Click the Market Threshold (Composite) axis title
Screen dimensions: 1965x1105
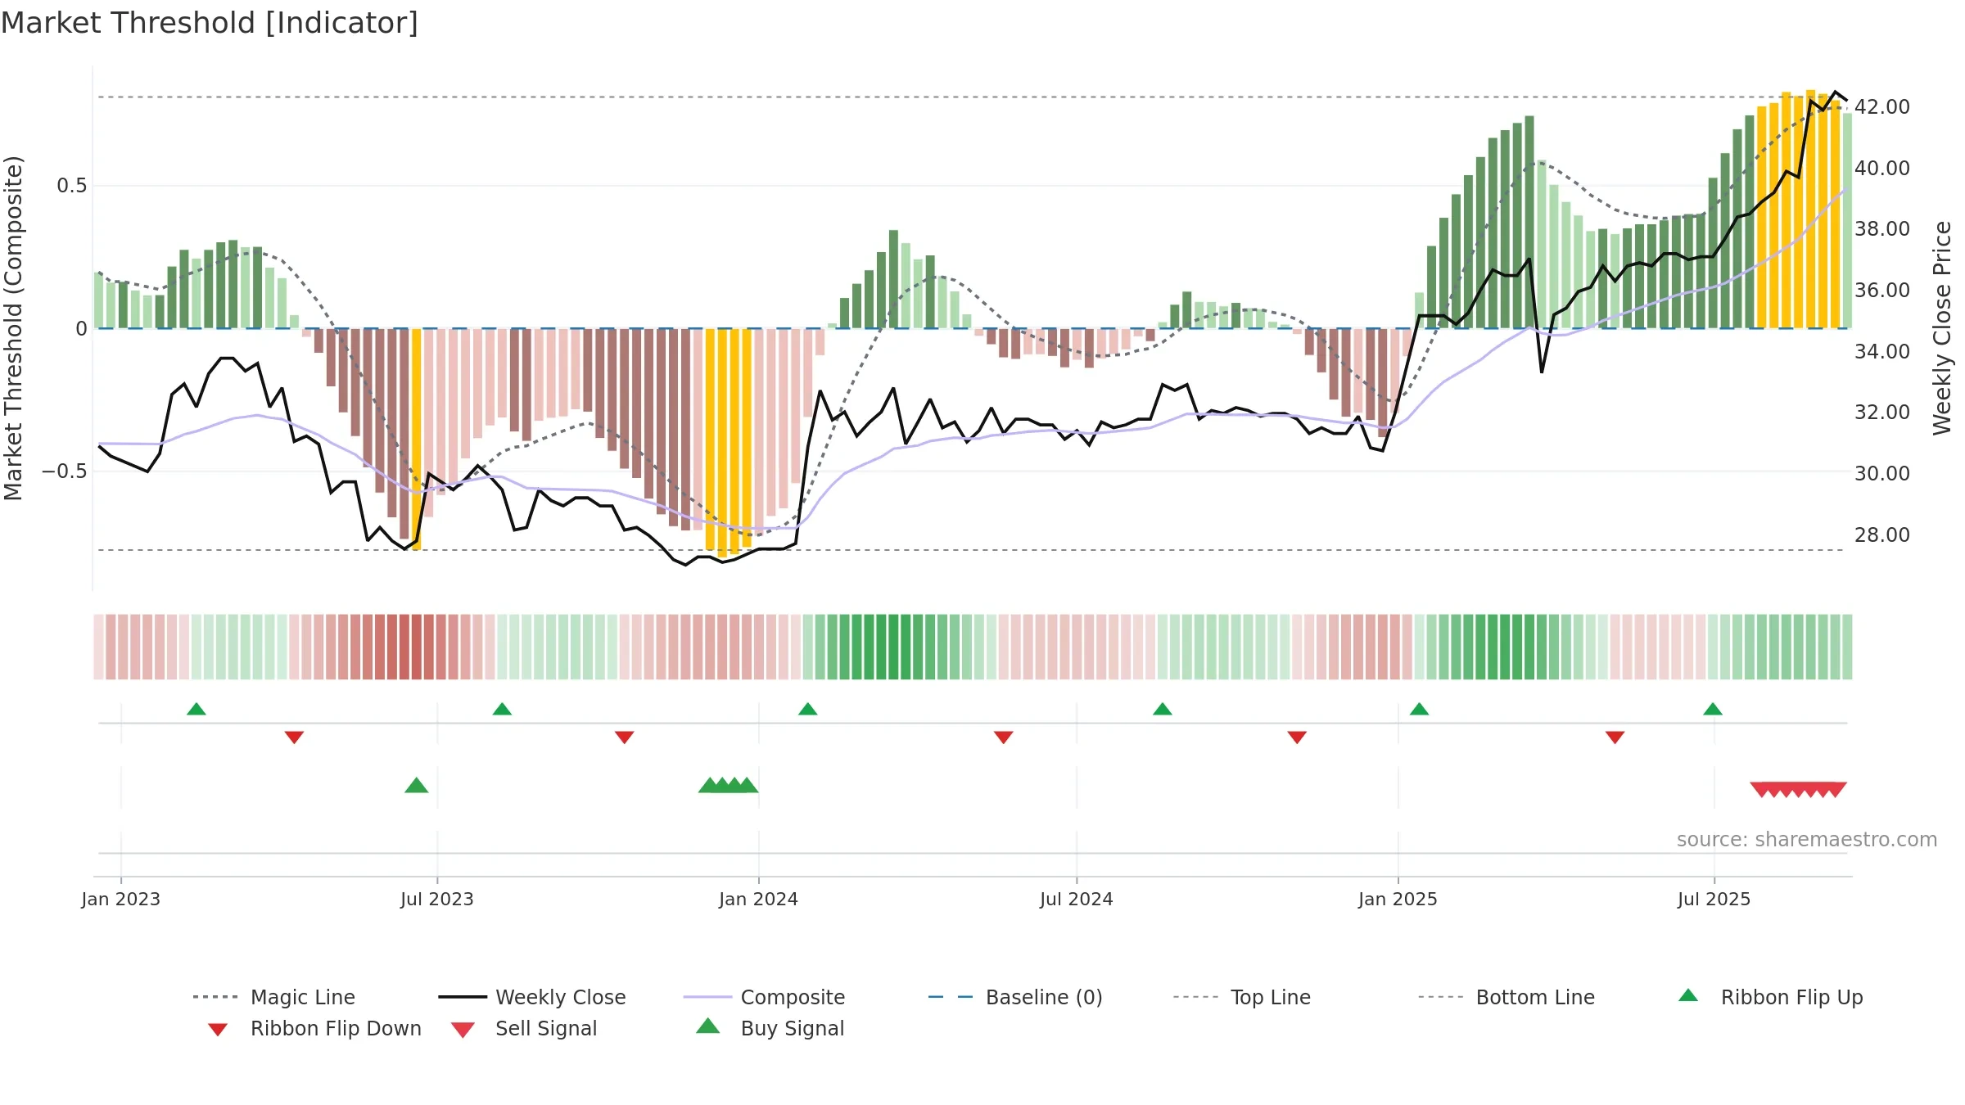(13, 328)
